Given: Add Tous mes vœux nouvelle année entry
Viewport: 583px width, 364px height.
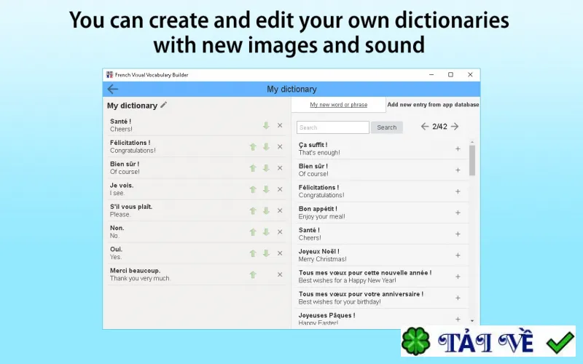Looking at the screenshot, I should coord(458,277).
